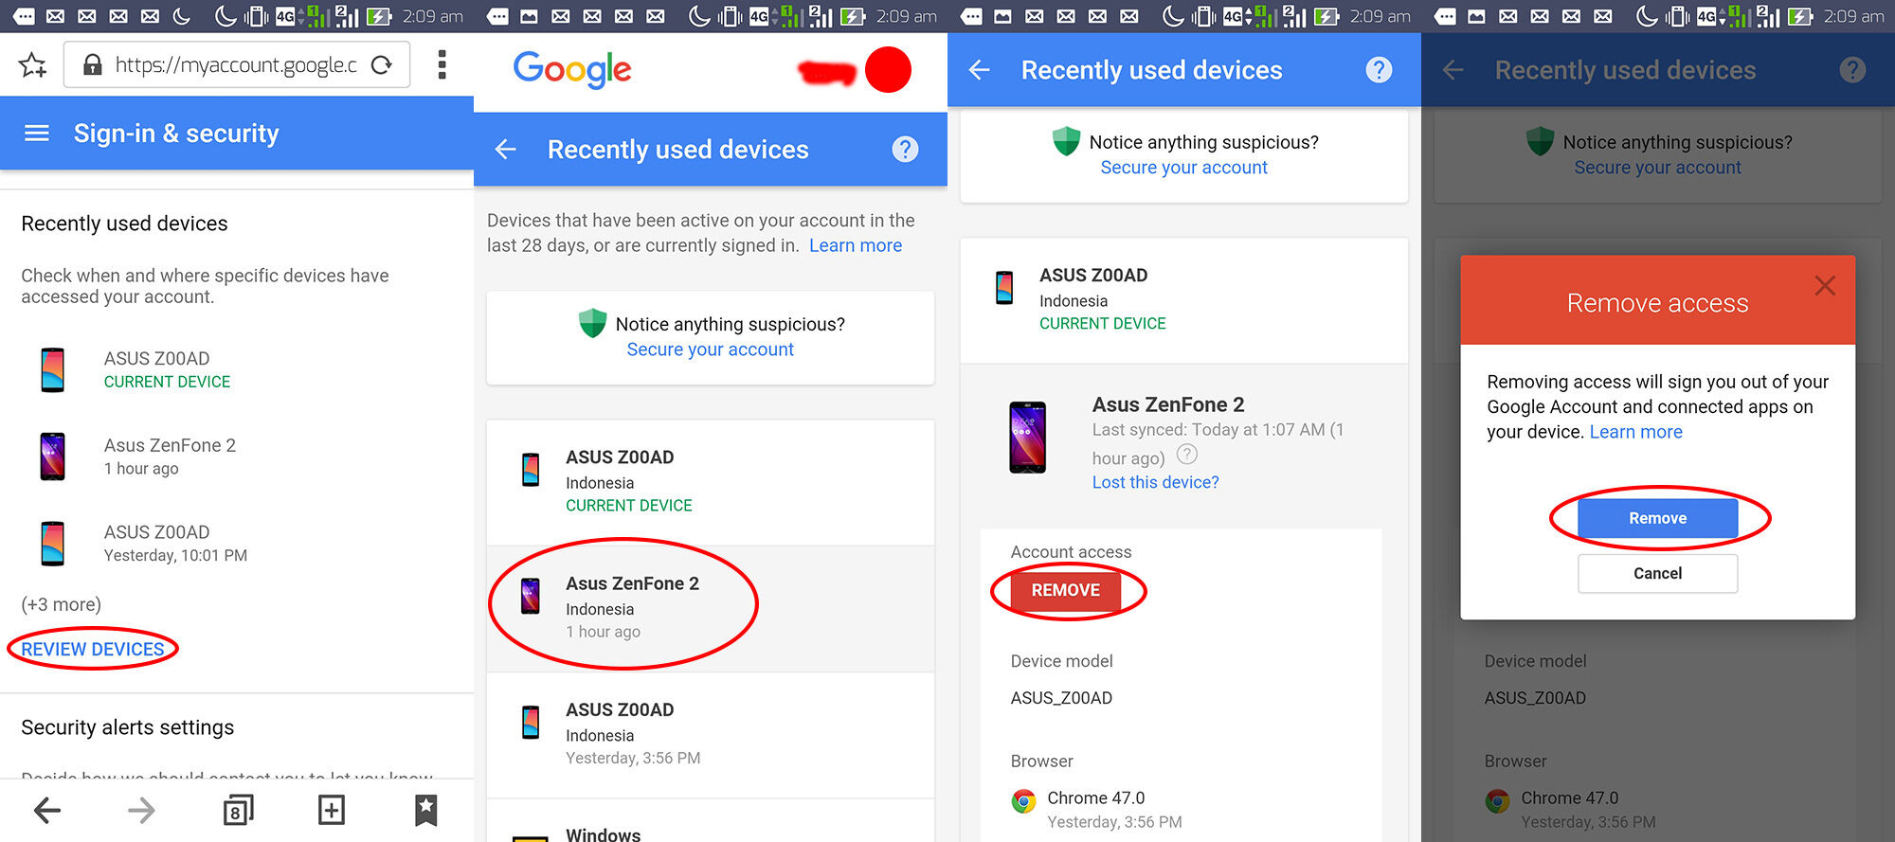Close the Remove access dialog with X

click(1824, 286)
